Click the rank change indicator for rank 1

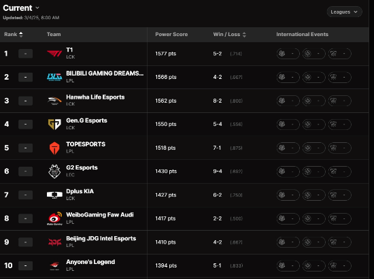(x=26, y=54)
